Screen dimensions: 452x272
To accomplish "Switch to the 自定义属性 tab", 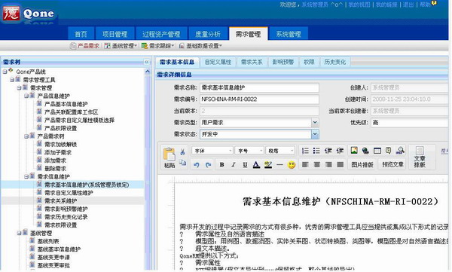I will tap(218, 62).
